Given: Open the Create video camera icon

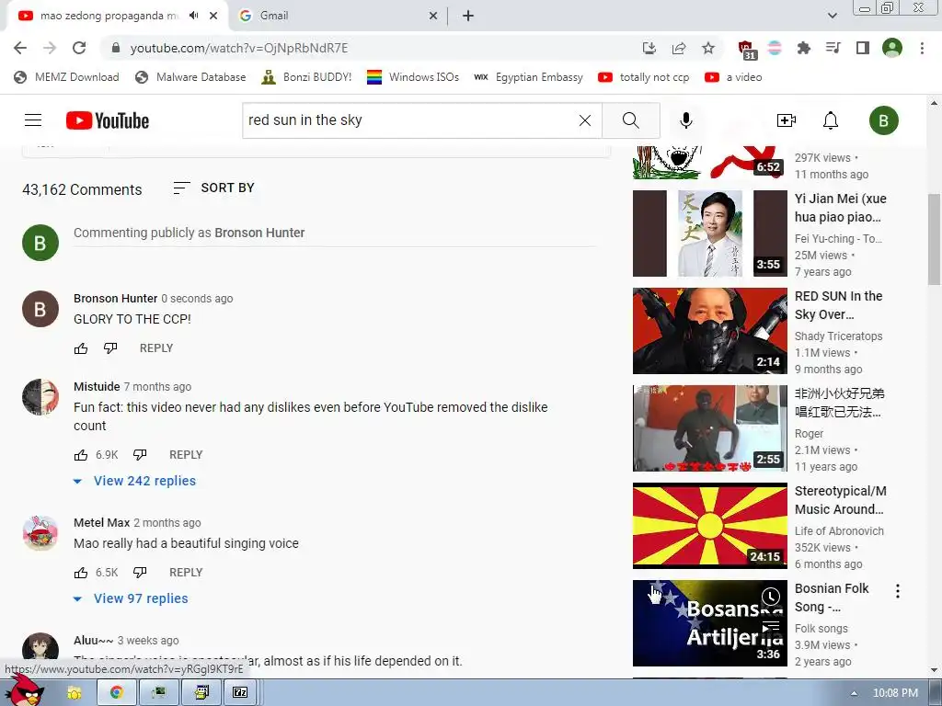Looking at the screenshot, I should [786, 120].
